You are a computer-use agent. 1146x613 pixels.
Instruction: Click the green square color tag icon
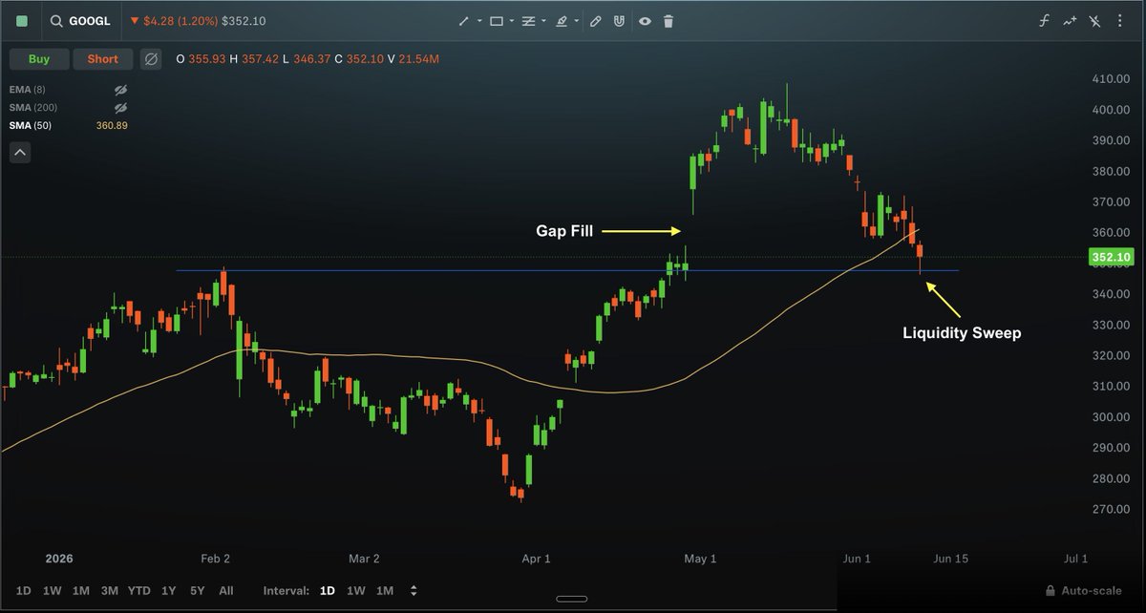[22, 21]
